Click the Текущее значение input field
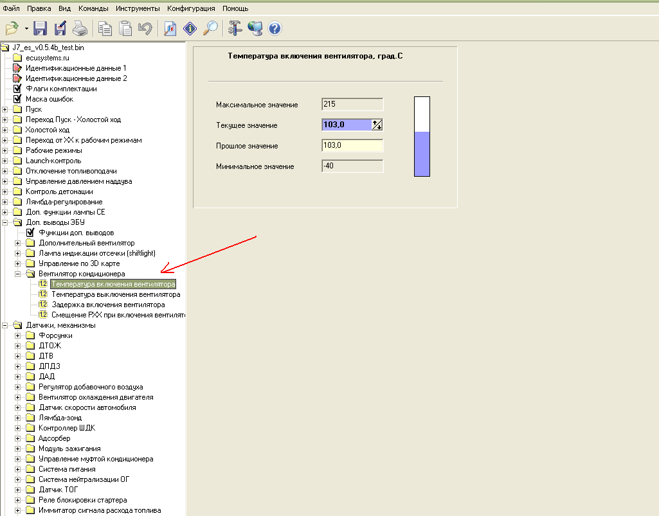Screen dimensions: 659x516 (347, 125)
